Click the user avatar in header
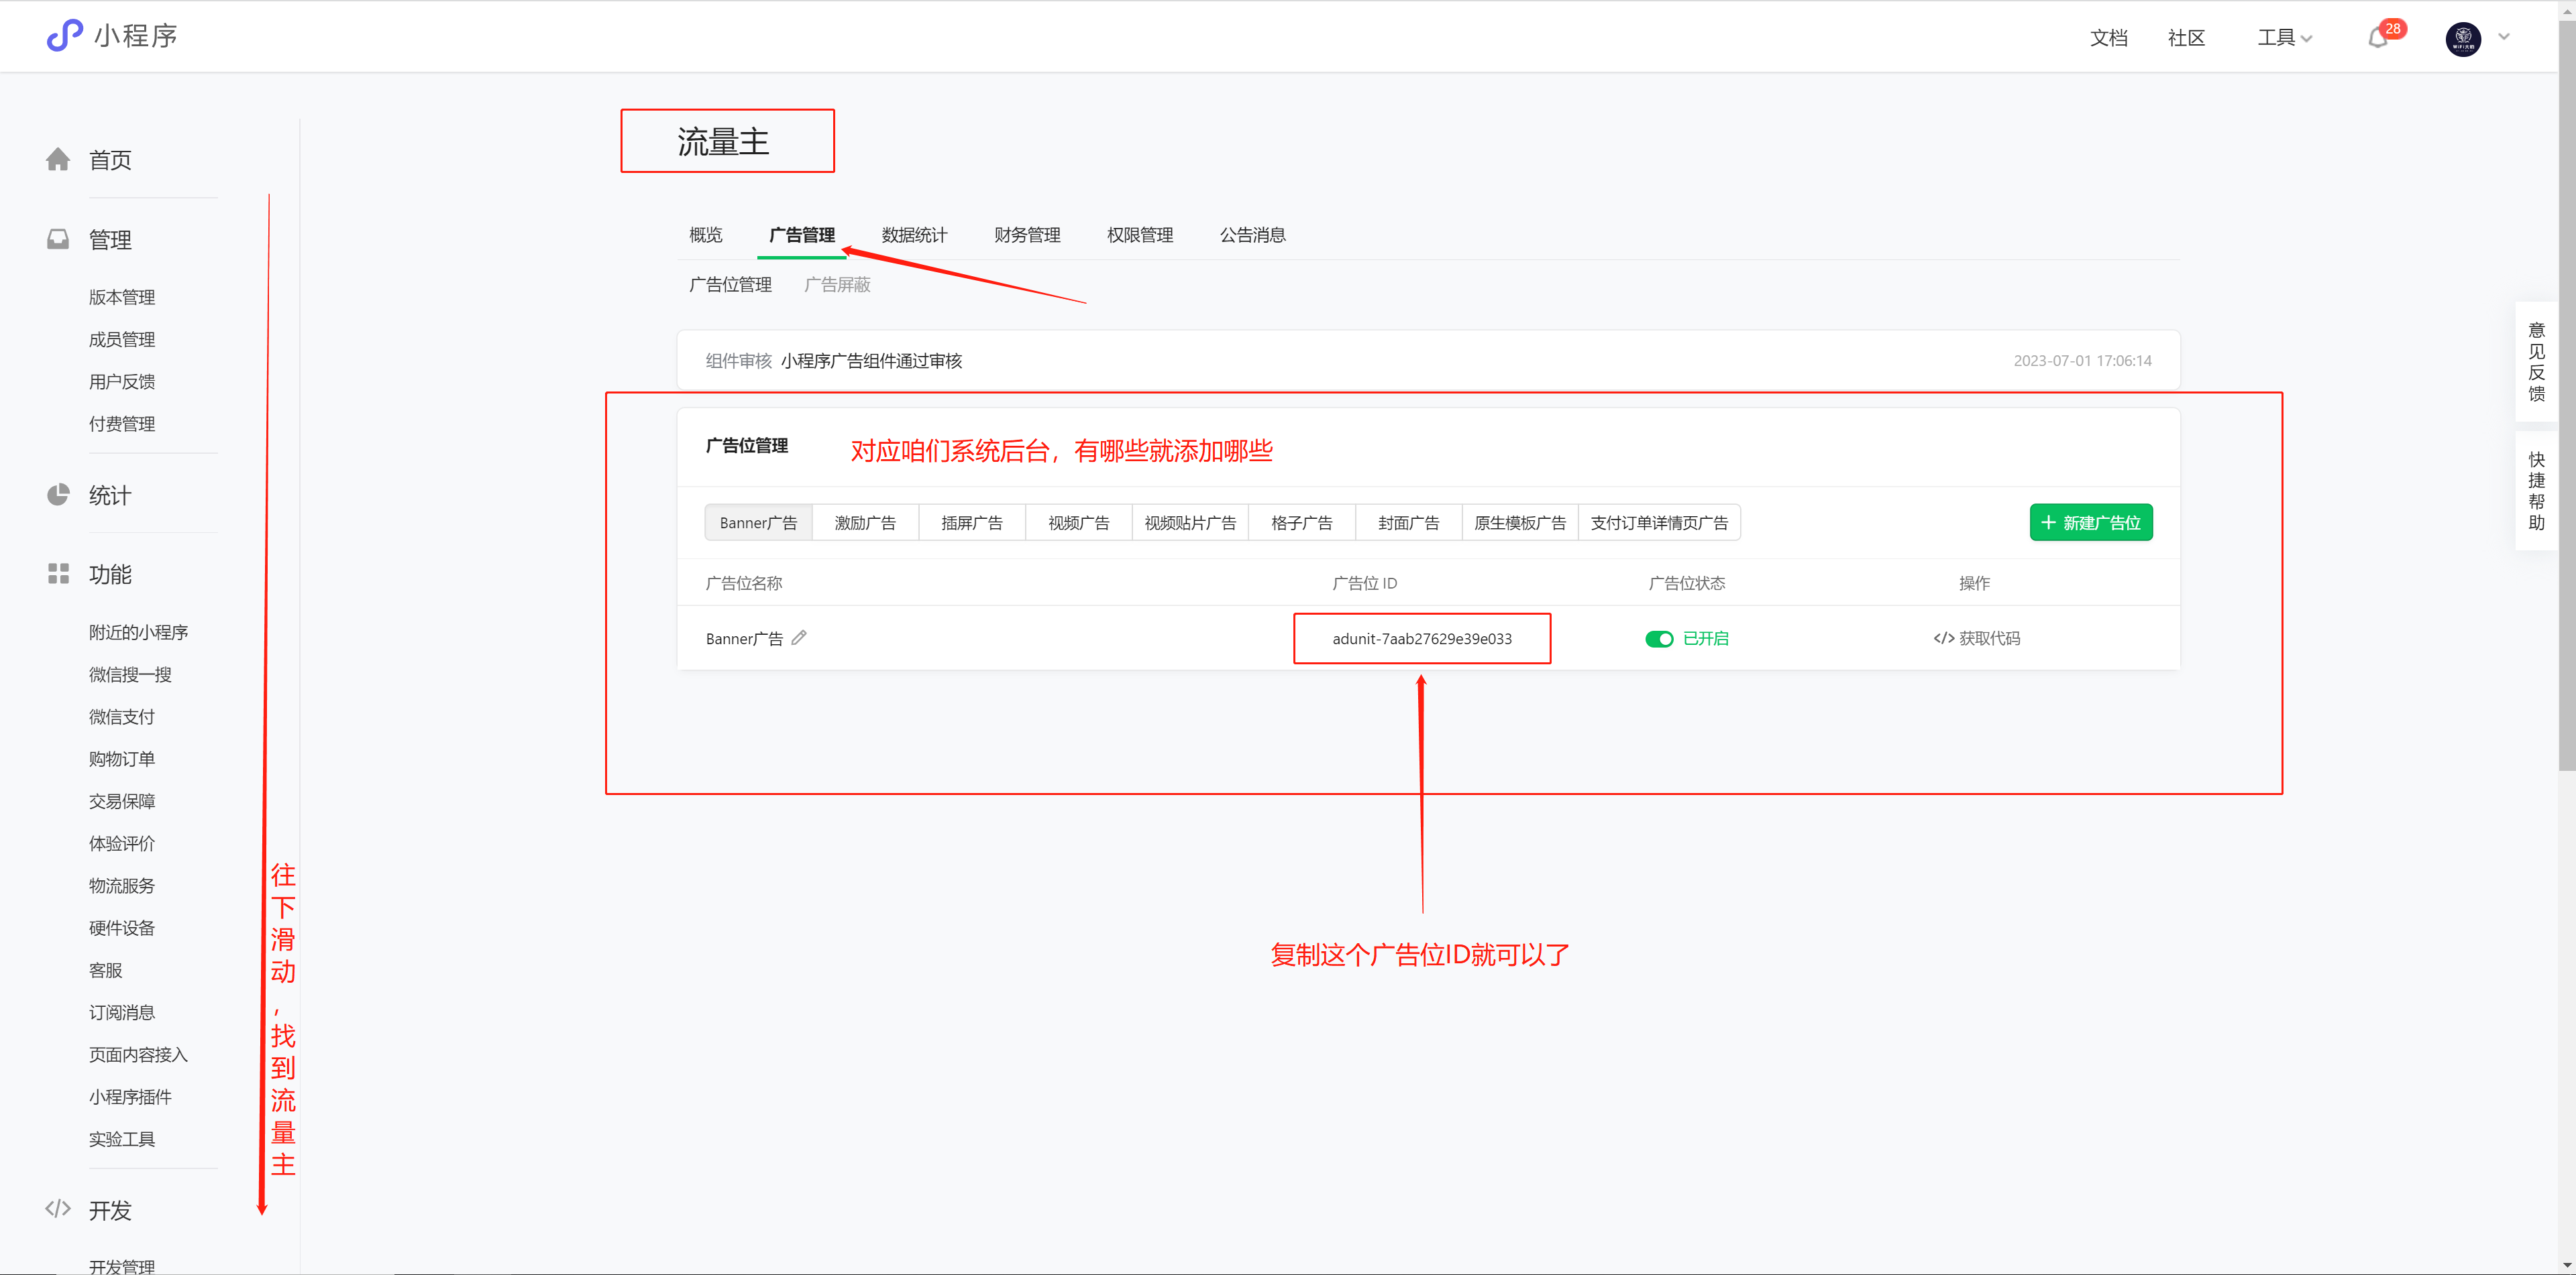 pyautogui.click(x=2463, y=39)
